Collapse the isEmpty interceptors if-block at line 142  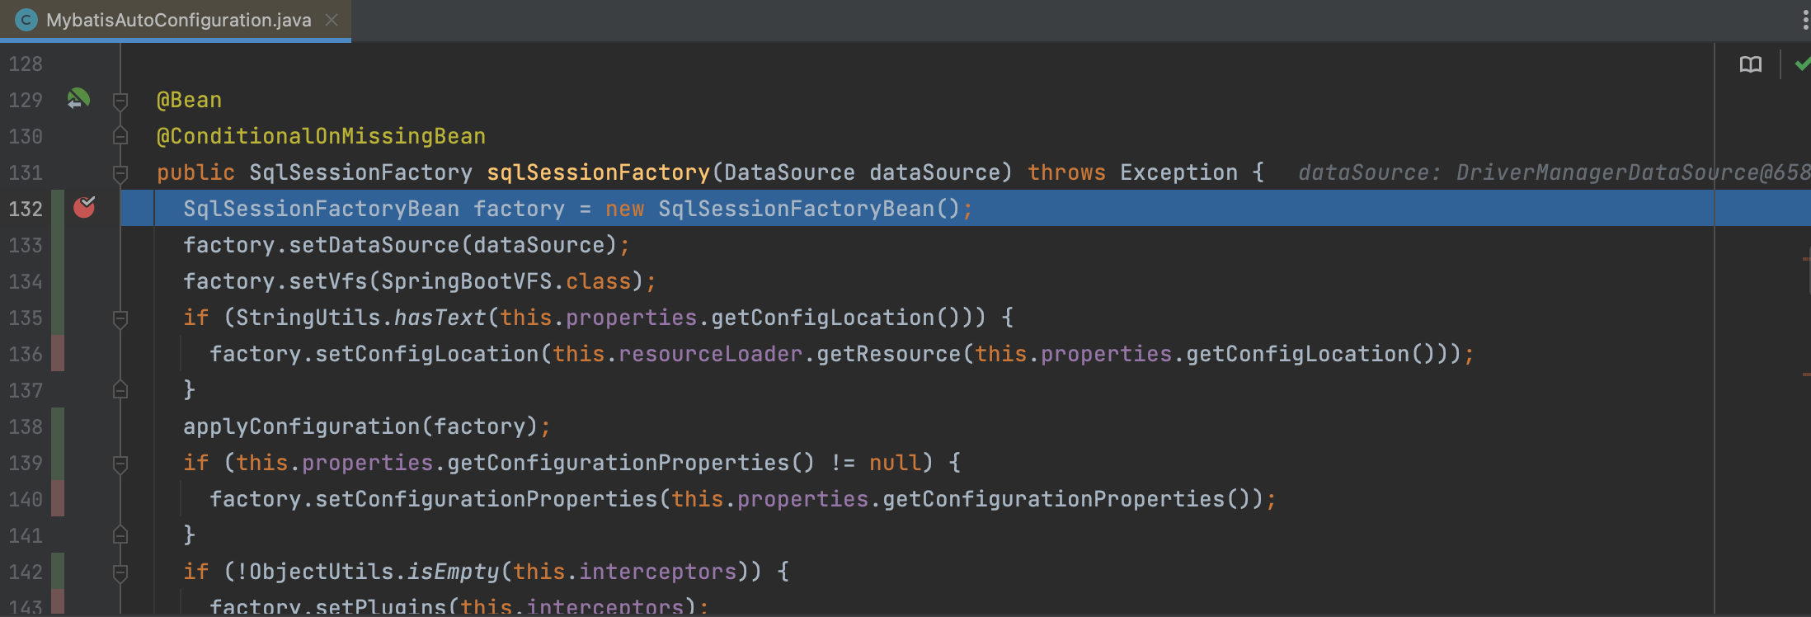tap(120, 572)
